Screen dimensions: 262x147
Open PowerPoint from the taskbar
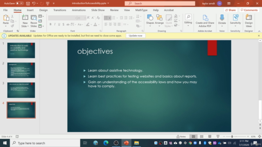click(x=126, y=143)
